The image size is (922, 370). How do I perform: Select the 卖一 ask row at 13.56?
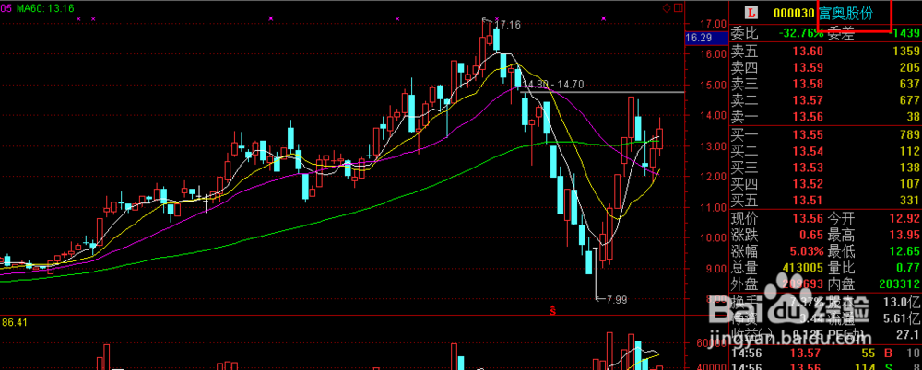pyautogui.click(x=825, y=117)
